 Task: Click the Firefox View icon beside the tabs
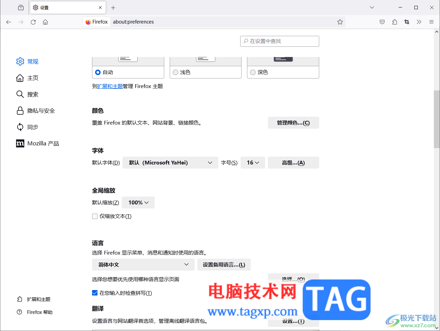pos(21,8)
